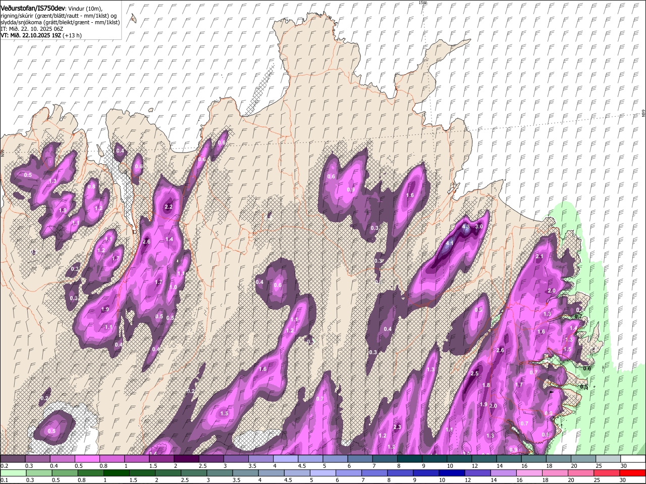This screenshot has width=646, height=484.
Task: Click the "2.5" precipitation value on the map
Action: point(474,374)
